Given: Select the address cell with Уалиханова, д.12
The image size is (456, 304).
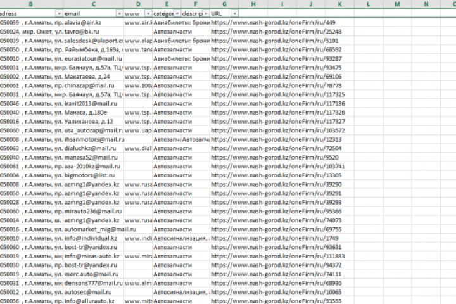Looking at the screenshot, I should tap(31, 122).
